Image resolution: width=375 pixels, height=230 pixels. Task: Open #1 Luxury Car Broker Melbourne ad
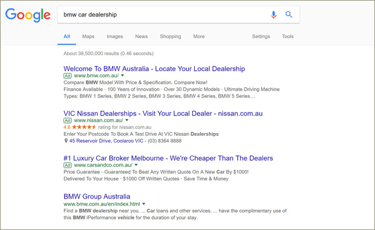coord(168,158)
